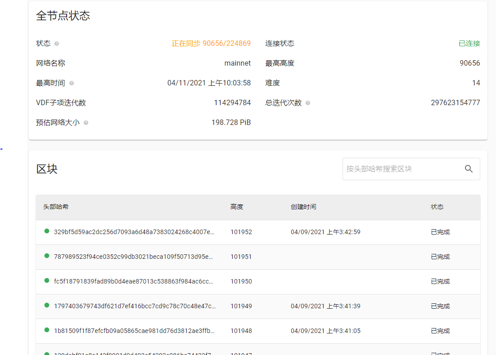Open the help tooltip for 总迭代次数
Image resolution: width=496 pixels, height=355 pixels.
[x=308, y=102]
